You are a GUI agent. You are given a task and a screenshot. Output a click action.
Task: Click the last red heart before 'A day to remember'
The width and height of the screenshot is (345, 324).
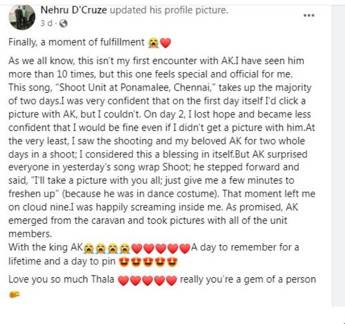[184, 248]
